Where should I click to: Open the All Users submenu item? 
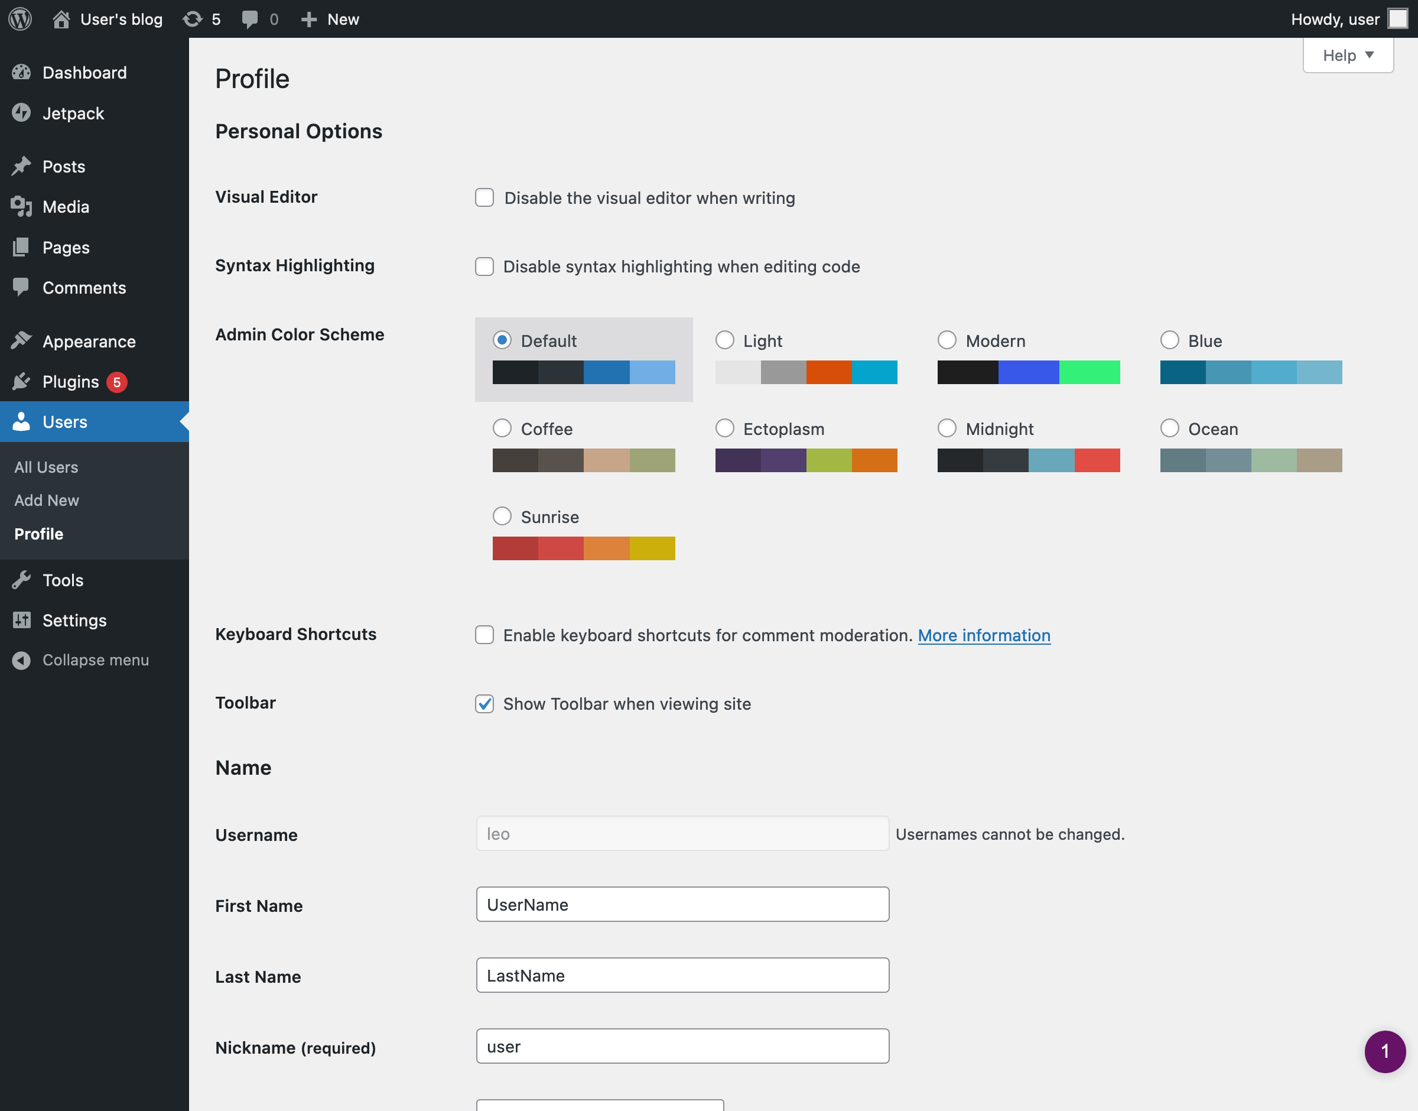[46, 467]
